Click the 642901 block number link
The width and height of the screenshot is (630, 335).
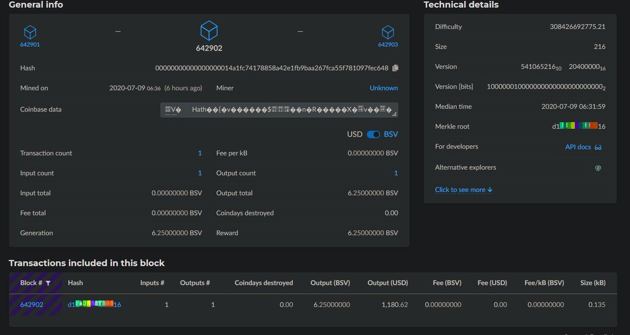coord(30,45)
